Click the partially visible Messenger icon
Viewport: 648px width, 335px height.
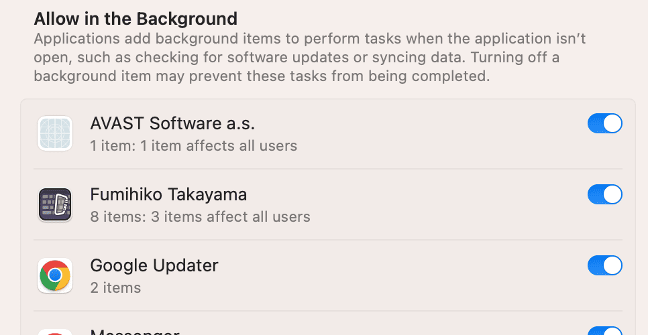coord(55,332)
